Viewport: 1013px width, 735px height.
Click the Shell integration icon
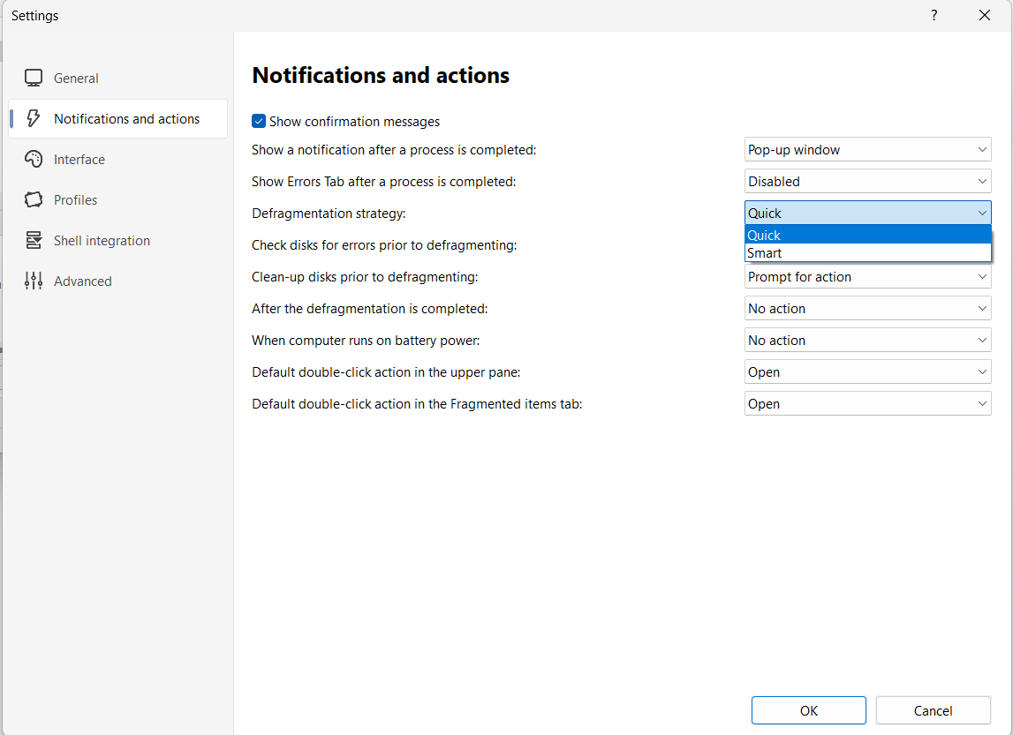(34, 241)
